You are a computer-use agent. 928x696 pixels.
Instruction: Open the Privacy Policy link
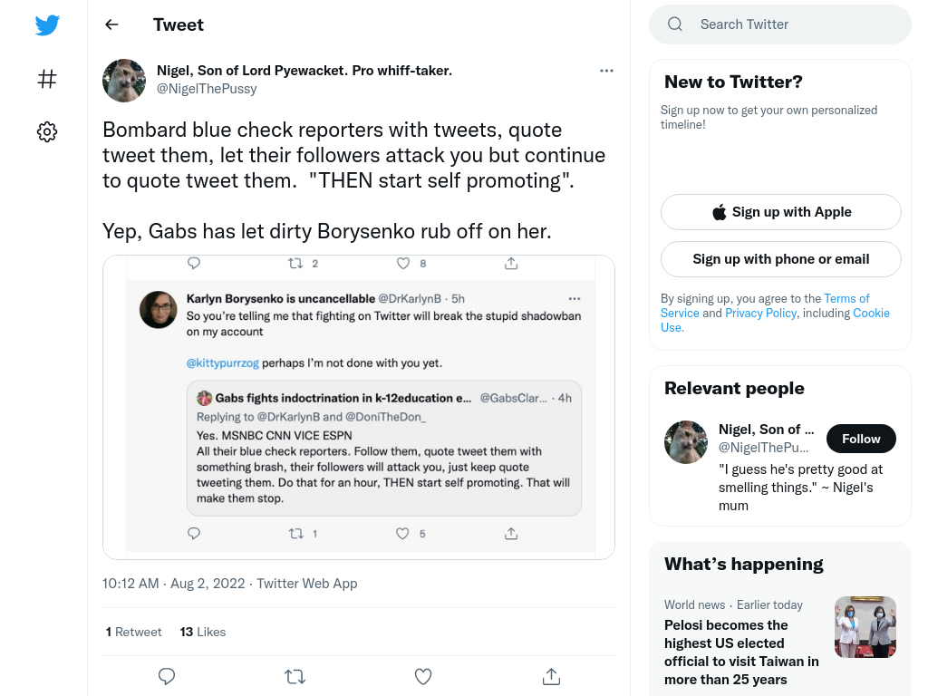pos(761,313)
